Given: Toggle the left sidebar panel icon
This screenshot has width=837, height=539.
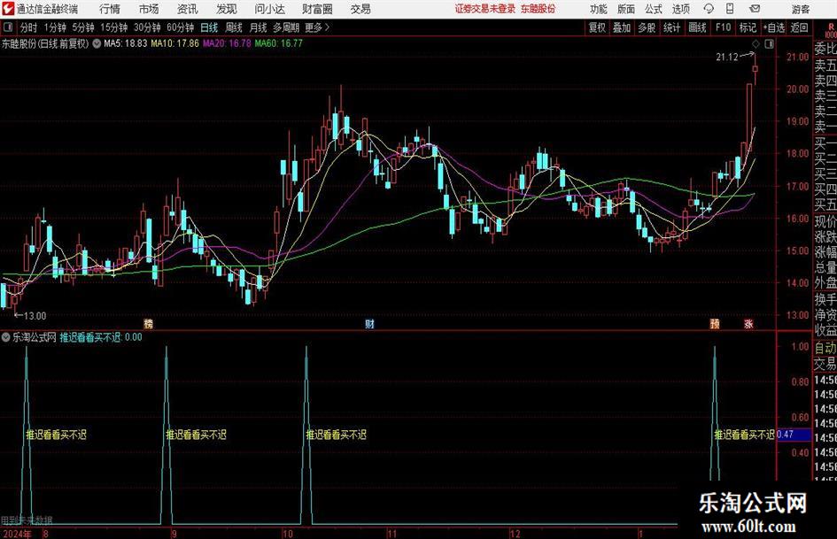Looking at the screenshot, I should pyautogui.click(x=8, y=27).
